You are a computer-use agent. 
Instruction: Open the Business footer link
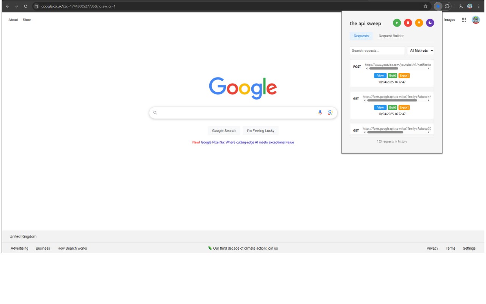tap(43, 249)
